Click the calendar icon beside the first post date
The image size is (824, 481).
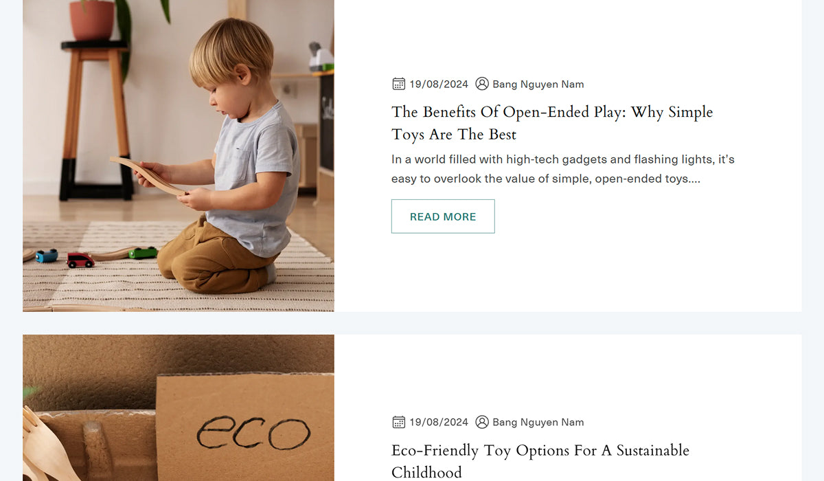click(398, 84)
